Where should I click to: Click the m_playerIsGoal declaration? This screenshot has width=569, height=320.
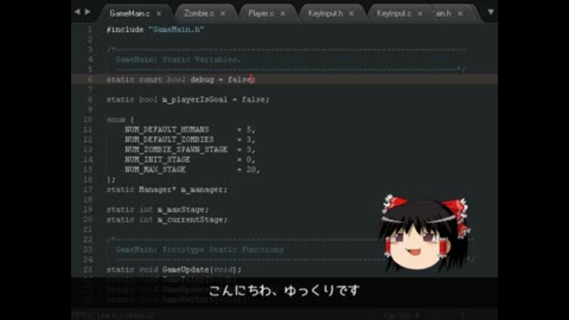point(188,100)
